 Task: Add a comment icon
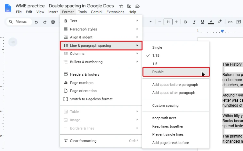tap(239, 22)
